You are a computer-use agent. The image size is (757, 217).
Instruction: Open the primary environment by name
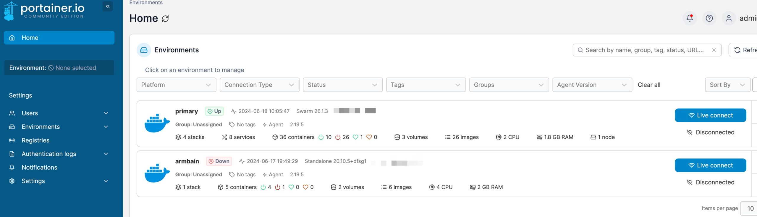(x=186, y=111)
